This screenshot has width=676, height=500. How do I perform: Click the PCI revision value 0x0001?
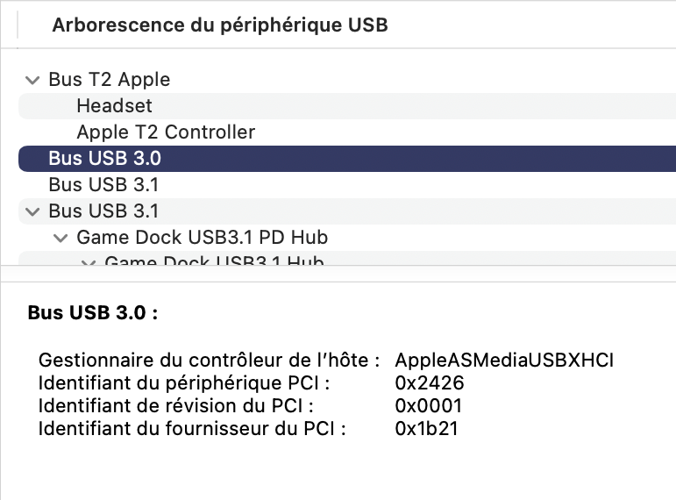click(429, 406)
